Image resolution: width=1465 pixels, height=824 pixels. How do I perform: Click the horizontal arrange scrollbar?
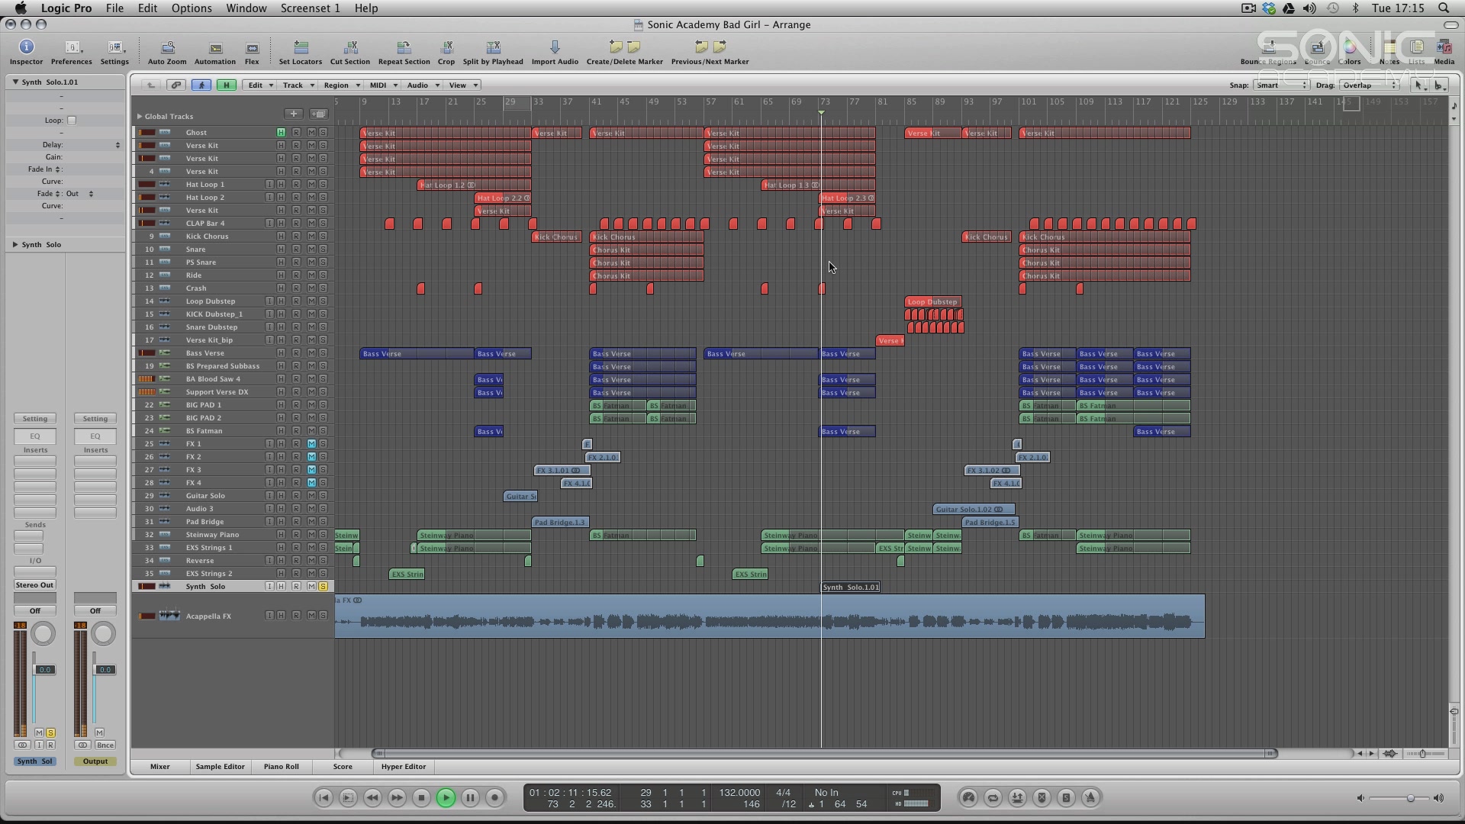[824, 754]
